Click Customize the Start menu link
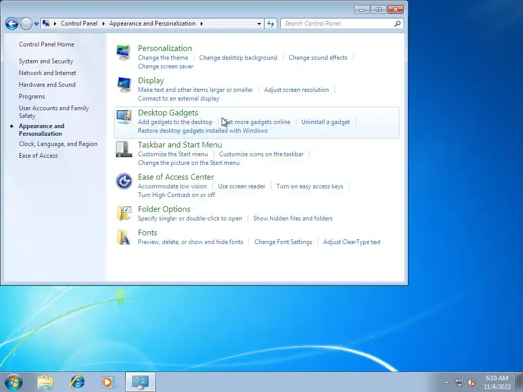The height and width of the screenshot is (392, 523). [x=173, y=154]
